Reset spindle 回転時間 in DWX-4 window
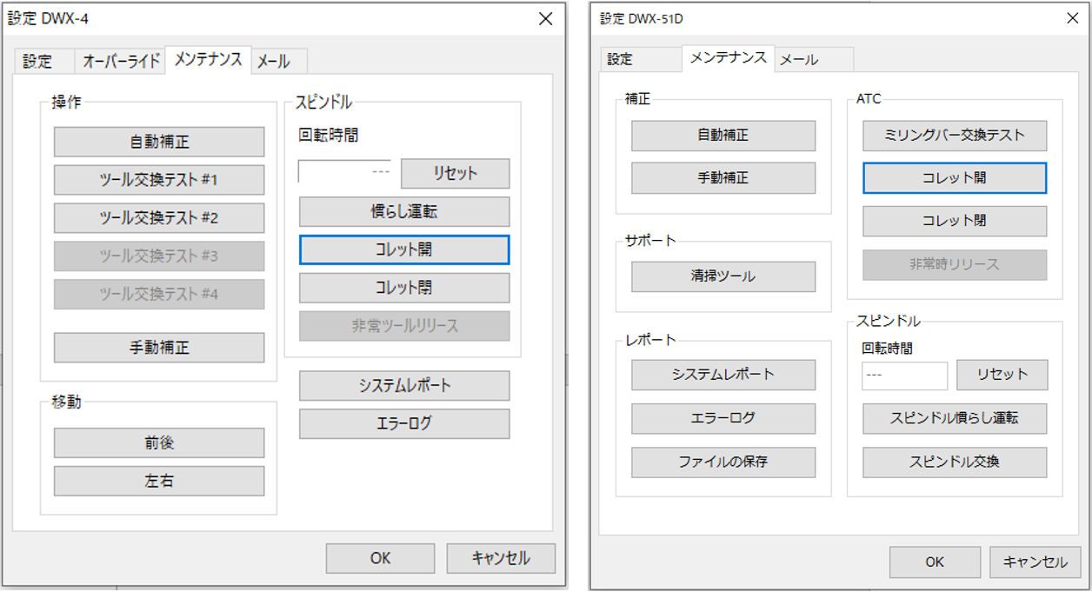 456,173
